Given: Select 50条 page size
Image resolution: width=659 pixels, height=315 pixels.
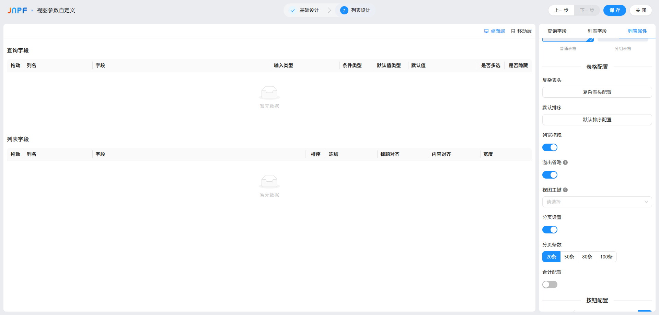Looking at the screenshot, I should (x=569, y=257).
